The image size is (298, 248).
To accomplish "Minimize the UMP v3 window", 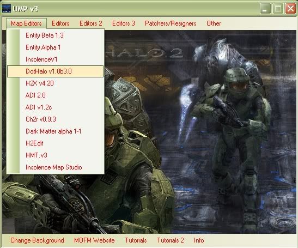I will tap(265, 9).
